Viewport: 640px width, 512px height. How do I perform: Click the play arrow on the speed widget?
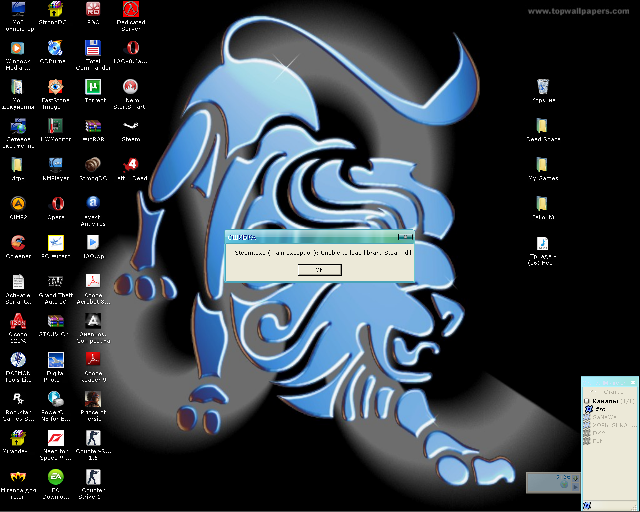pyautogui.click(x=575, y=487)
